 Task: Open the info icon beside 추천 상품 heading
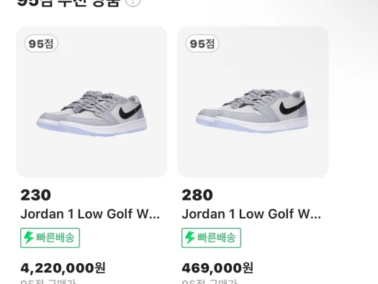(x=133, y=2)
